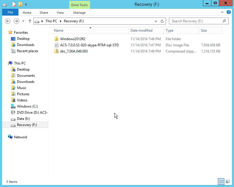
Task: Go back with the Back arrow
Action: (8, 21)
